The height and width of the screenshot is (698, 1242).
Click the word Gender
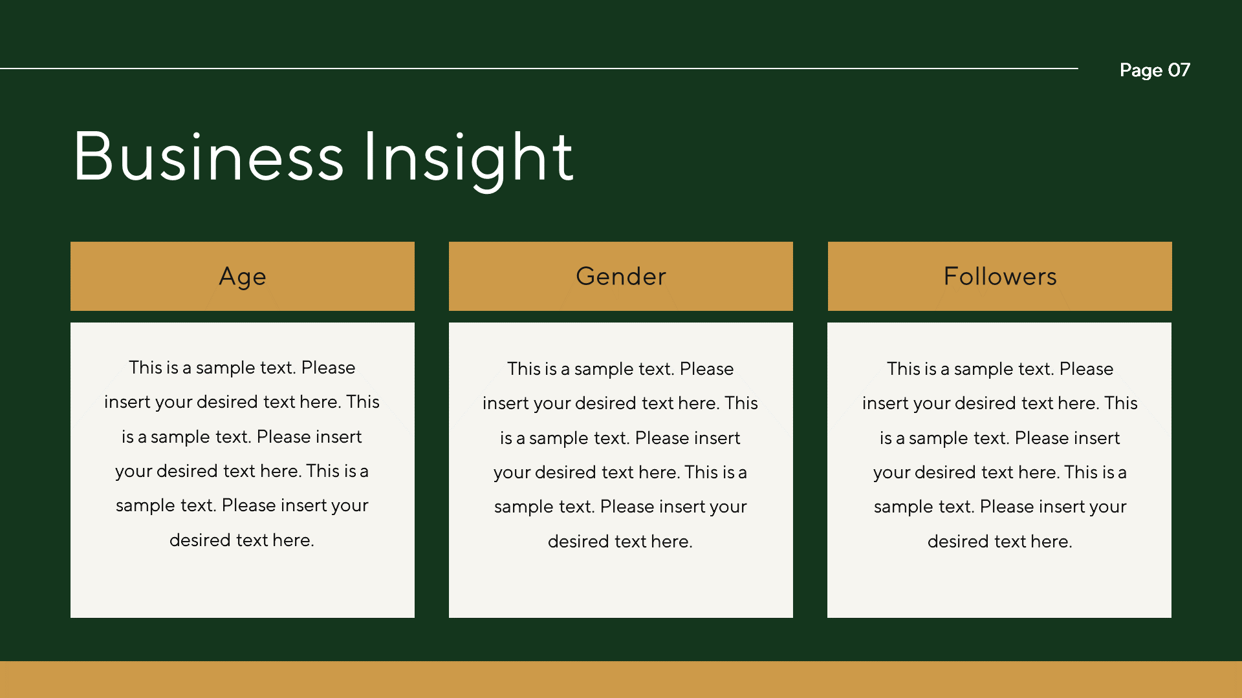(620, 277)
